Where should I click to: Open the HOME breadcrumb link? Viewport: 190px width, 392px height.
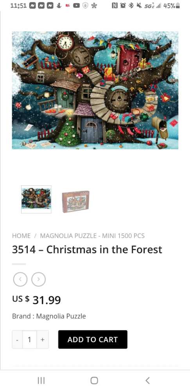tap(21, 236)
